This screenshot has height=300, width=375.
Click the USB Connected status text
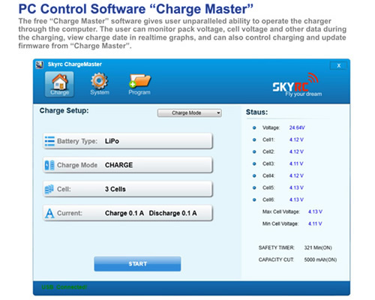[x=64, y=287]
